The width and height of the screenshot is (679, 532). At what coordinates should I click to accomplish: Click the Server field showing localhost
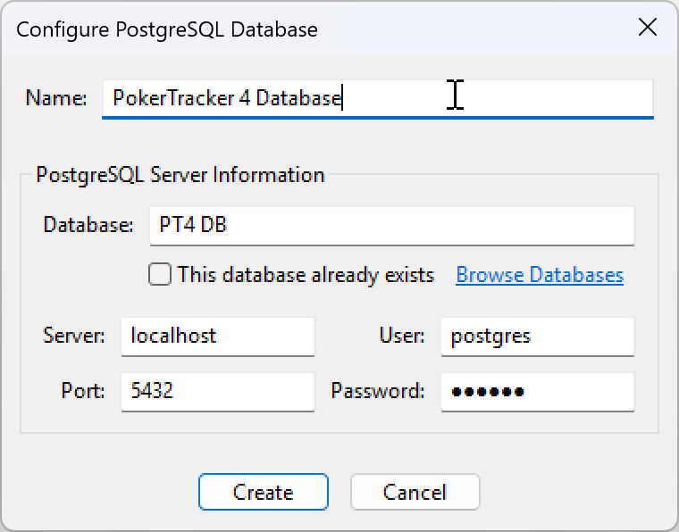tap(218, 337)
